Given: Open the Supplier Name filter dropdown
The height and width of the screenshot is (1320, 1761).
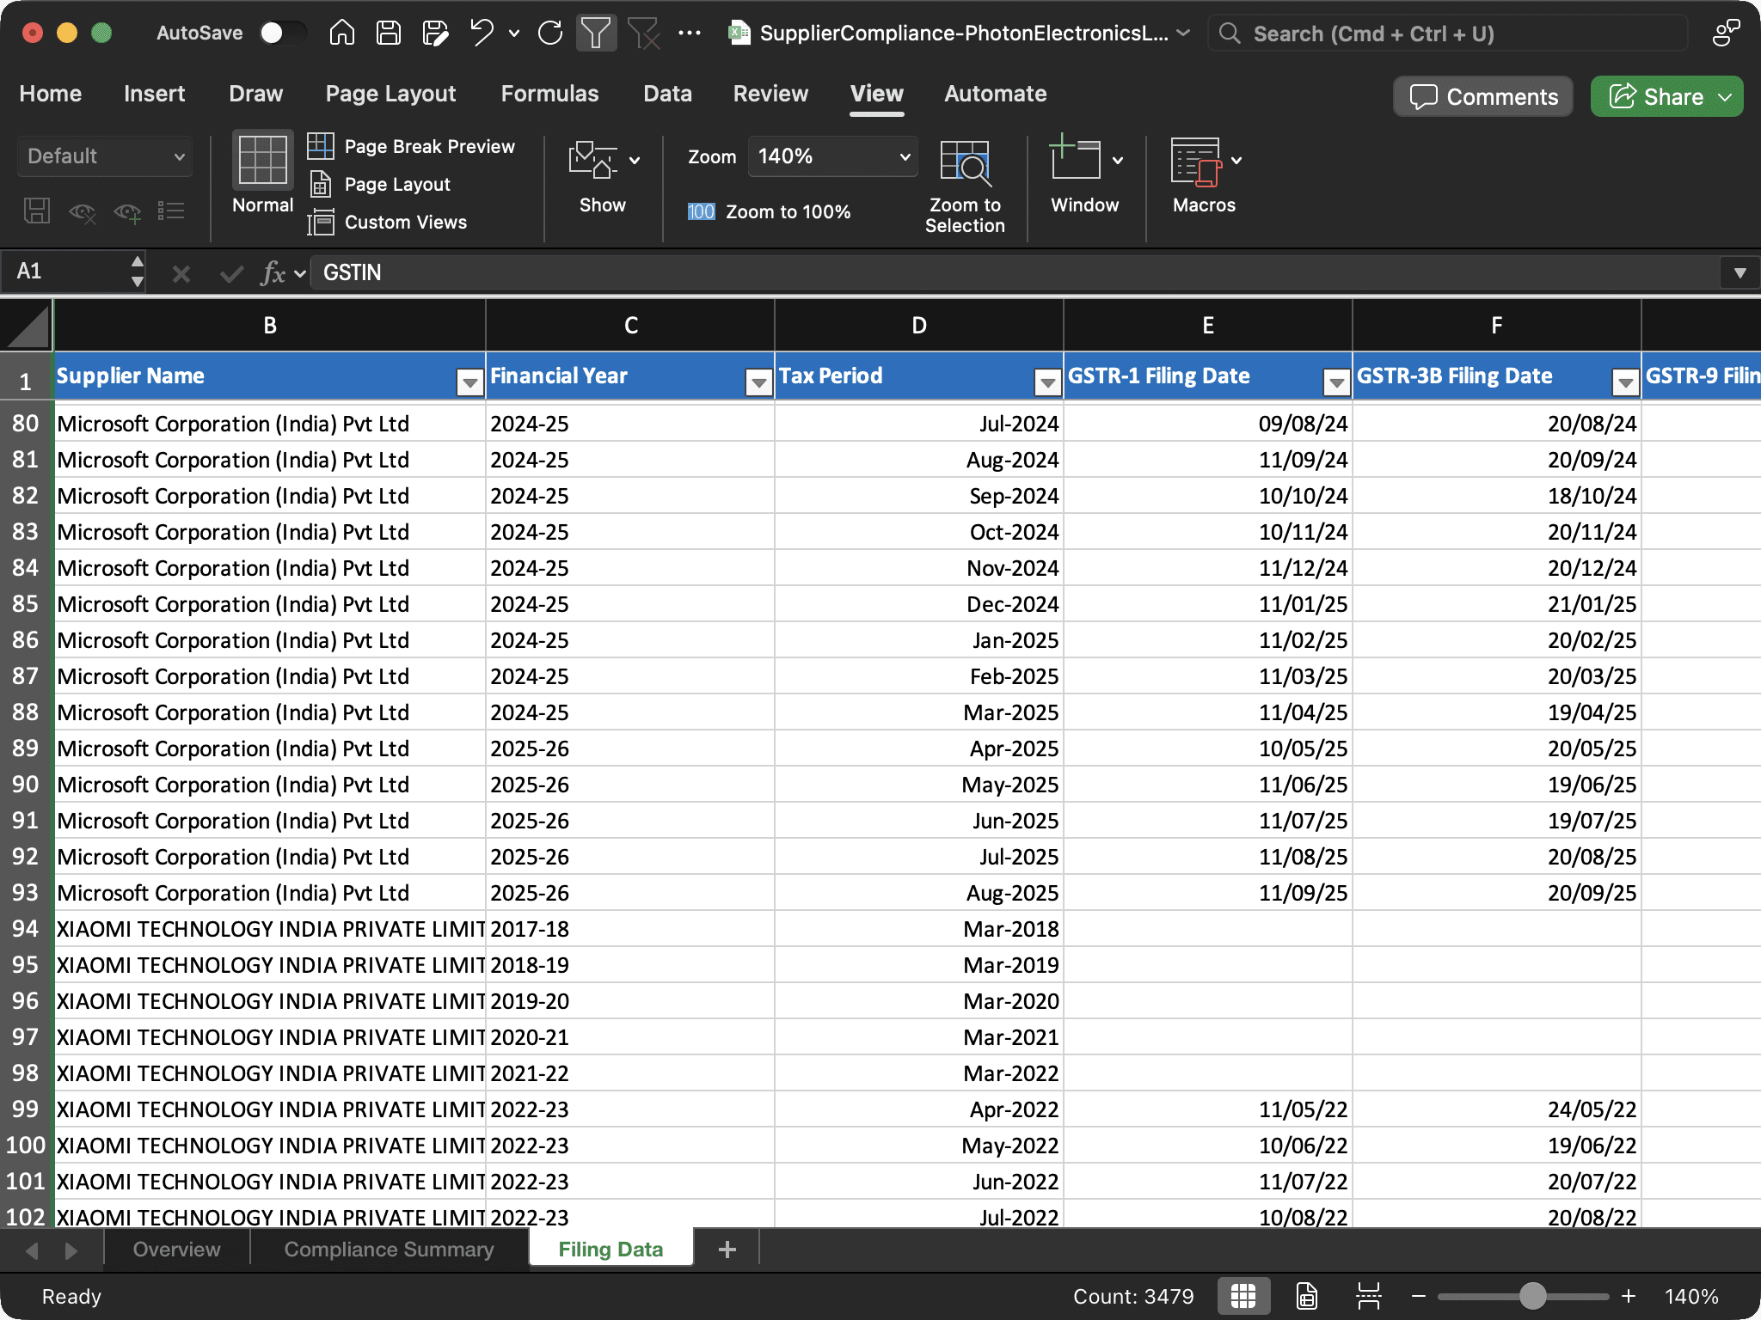Looking at the screenshot, I should [x=469, y=382].
